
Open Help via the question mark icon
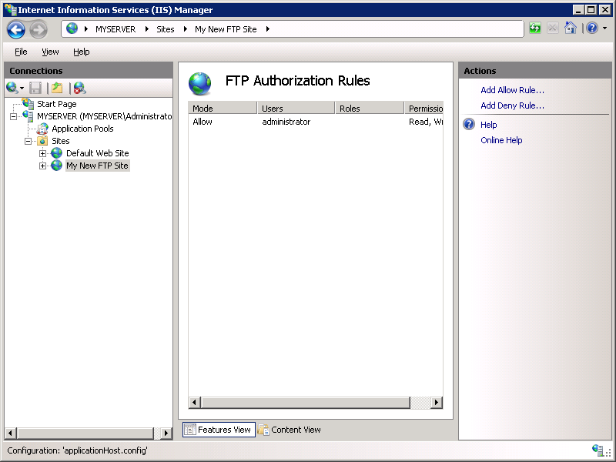tap(591, 28)
